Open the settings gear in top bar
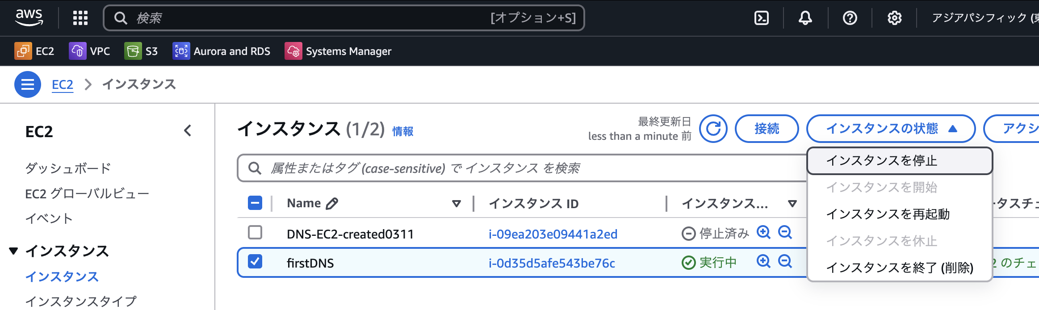1039x310 pixels. tap(894, 18)
